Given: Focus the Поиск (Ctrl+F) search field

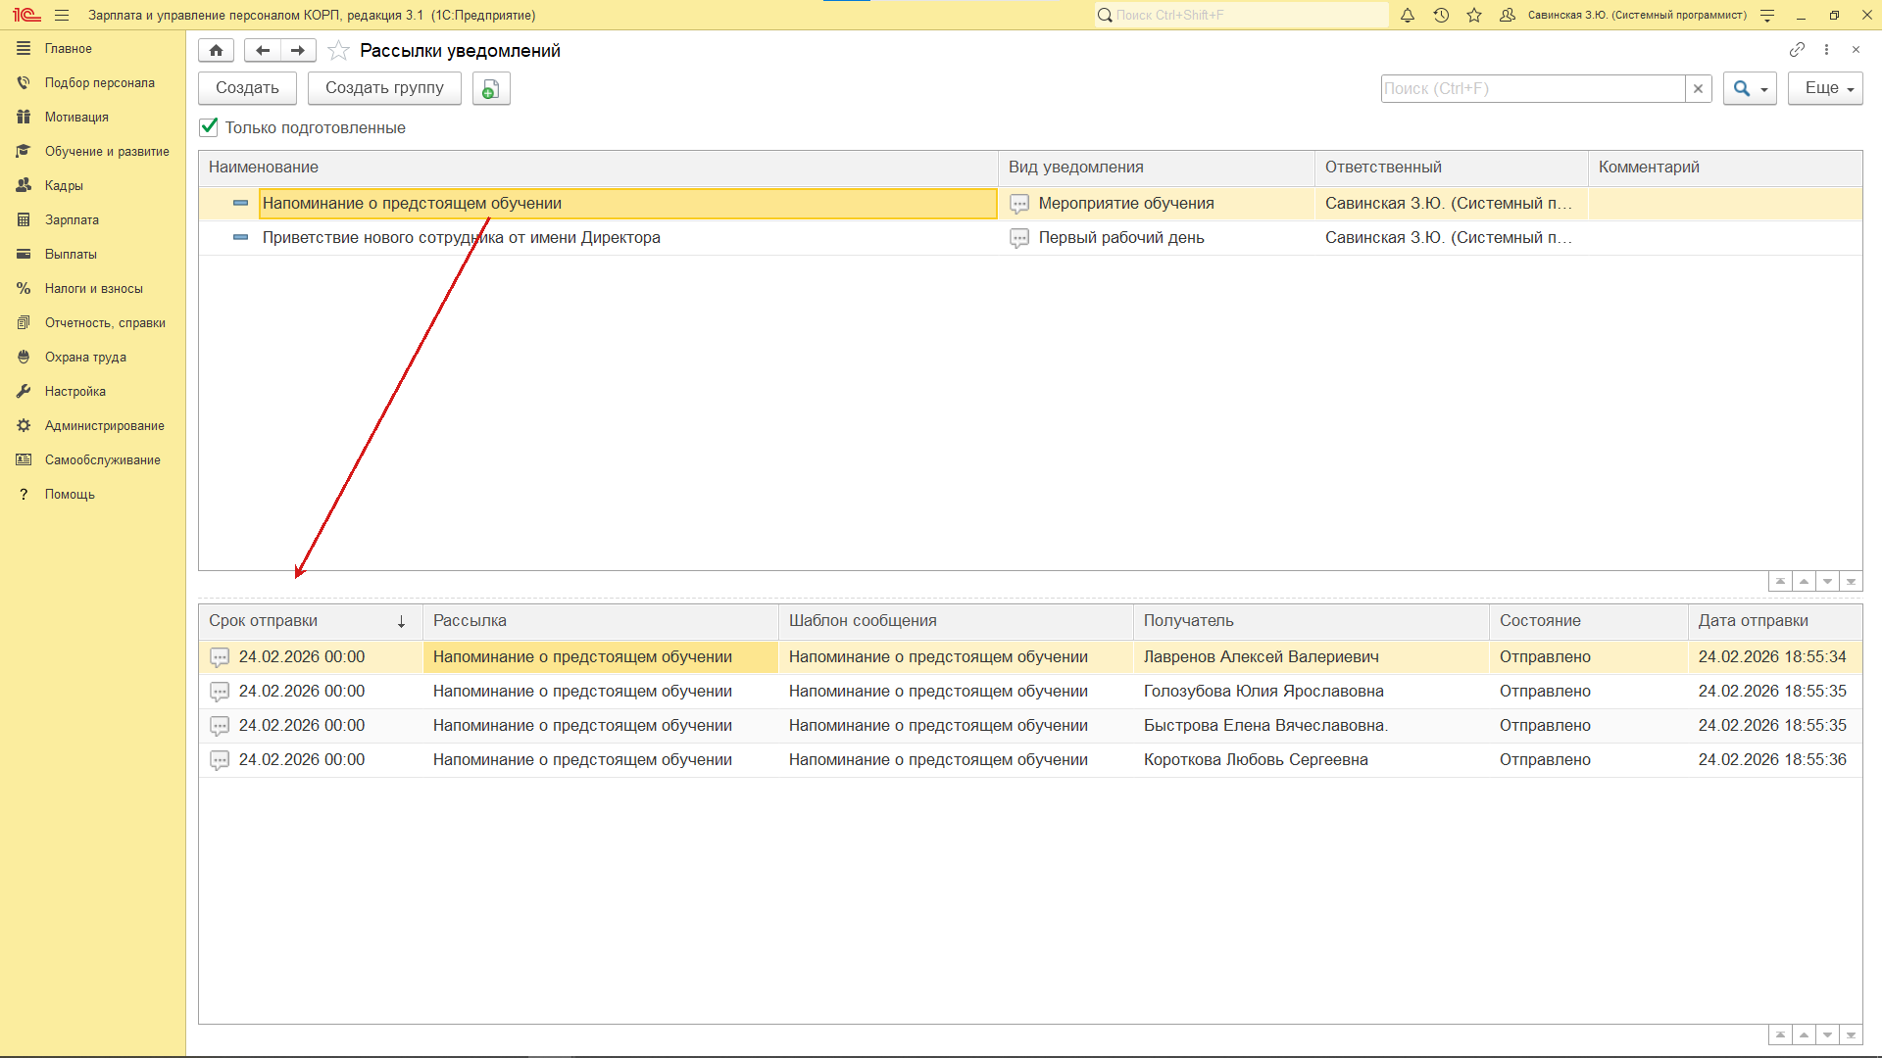Looking at the screenshot, I should click(x=1532, y=88).
